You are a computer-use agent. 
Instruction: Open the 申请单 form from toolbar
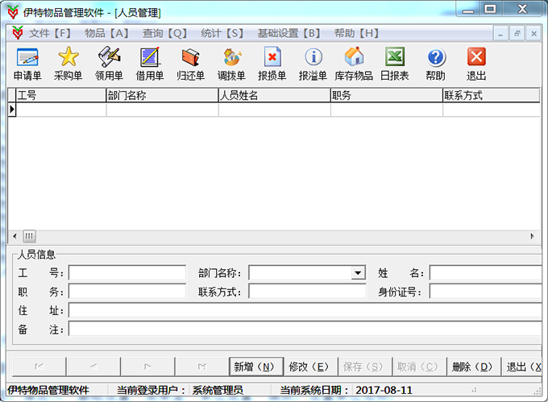tap(27, 64)
